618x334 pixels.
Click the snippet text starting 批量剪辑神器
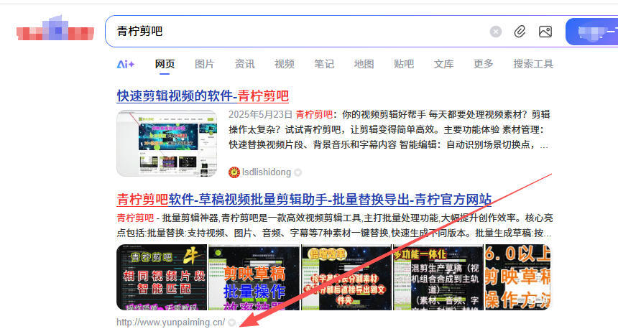coord(334,226)
